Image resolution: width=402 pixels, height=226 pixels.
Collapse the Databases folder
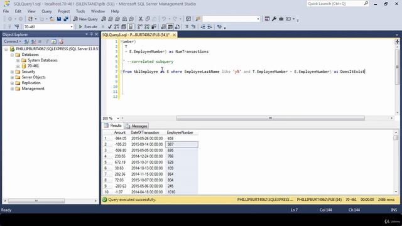12,55
